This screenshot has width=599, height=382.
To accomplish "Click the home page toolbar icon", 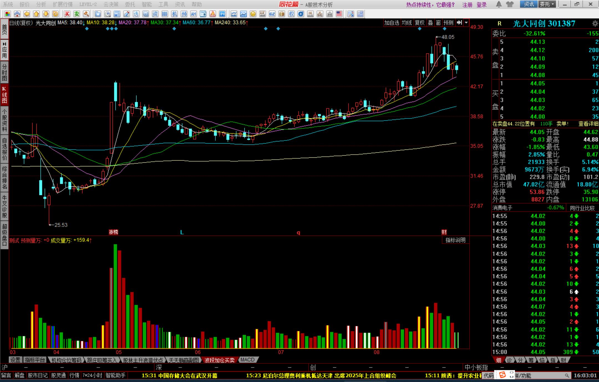I will coord(17,14).
